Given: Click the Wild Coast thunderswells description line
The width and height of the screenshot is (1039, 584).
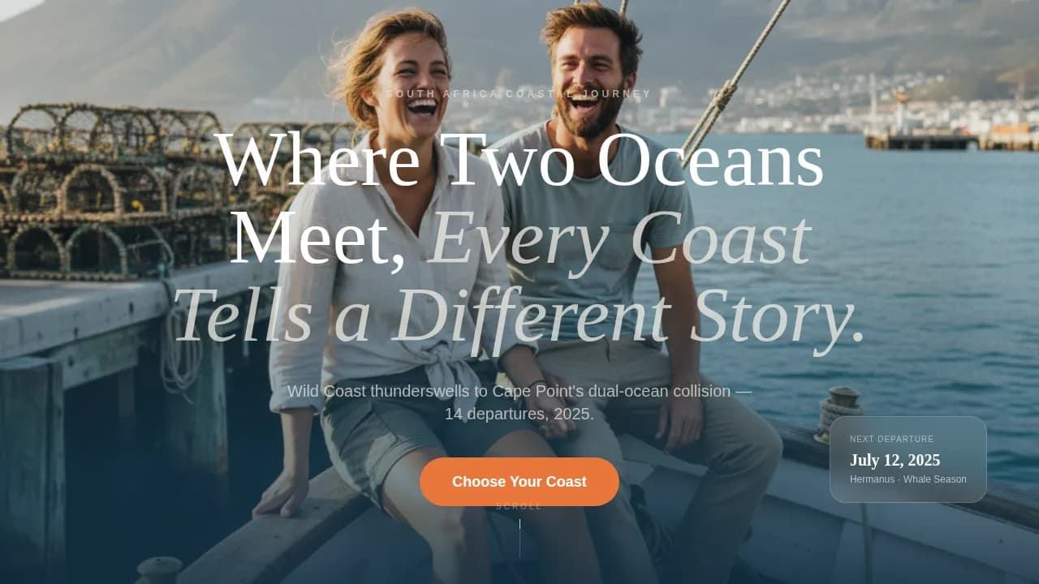Looking at the screenshot, I should tap(519, 391).
